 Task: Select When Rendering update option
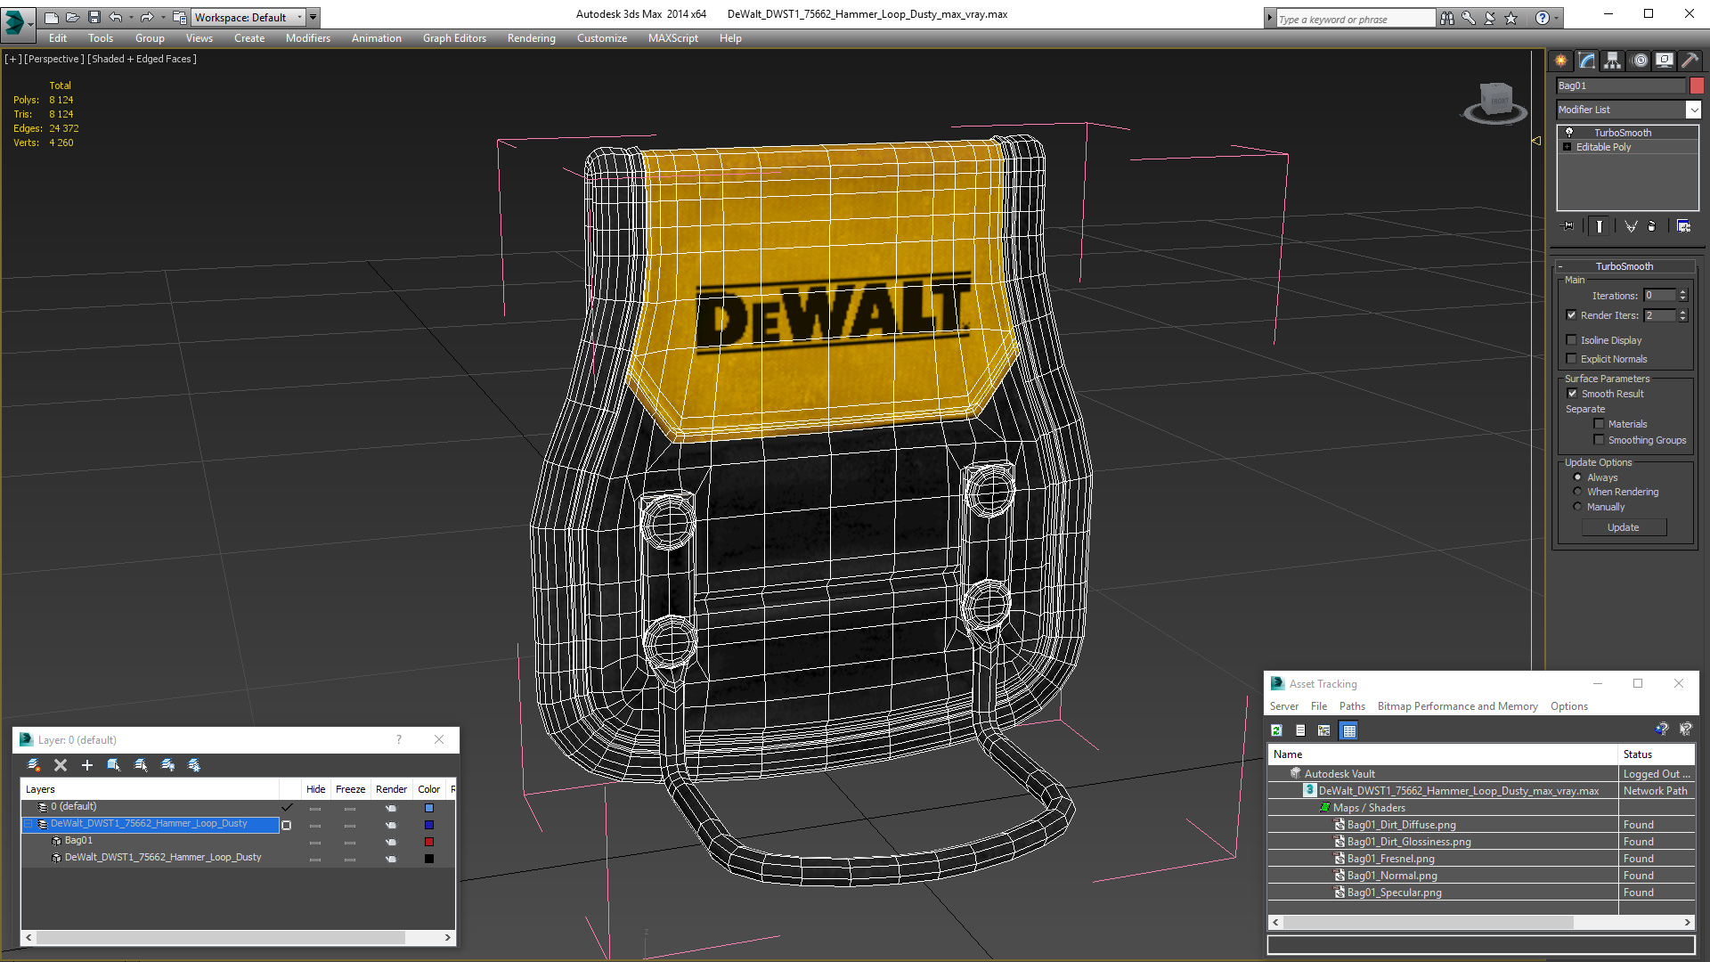click(1577, 491)
